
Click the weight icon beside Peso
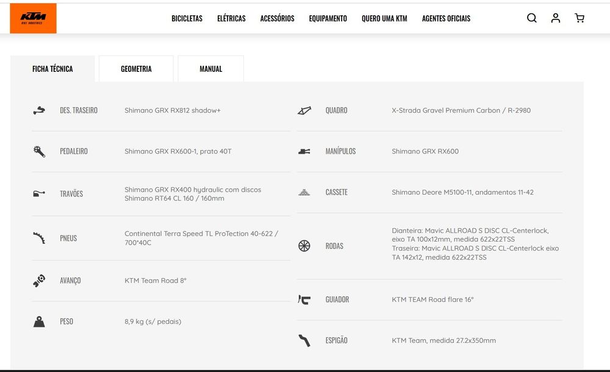tap(39, 321)
